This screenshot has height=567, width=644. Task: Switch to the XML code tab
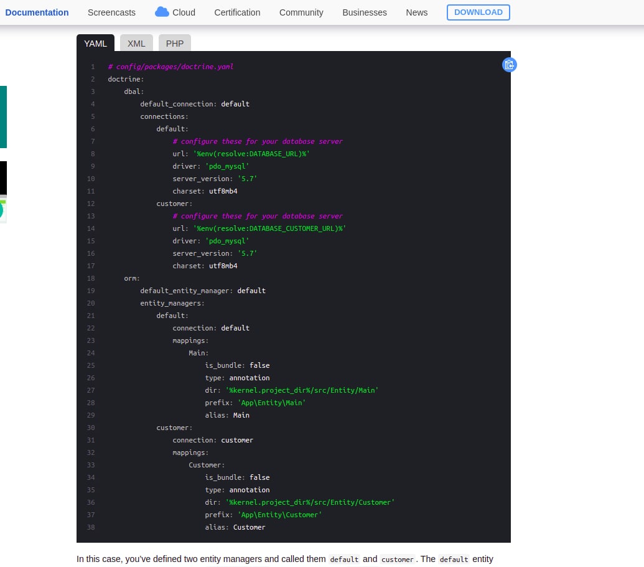tap(136, 43)
